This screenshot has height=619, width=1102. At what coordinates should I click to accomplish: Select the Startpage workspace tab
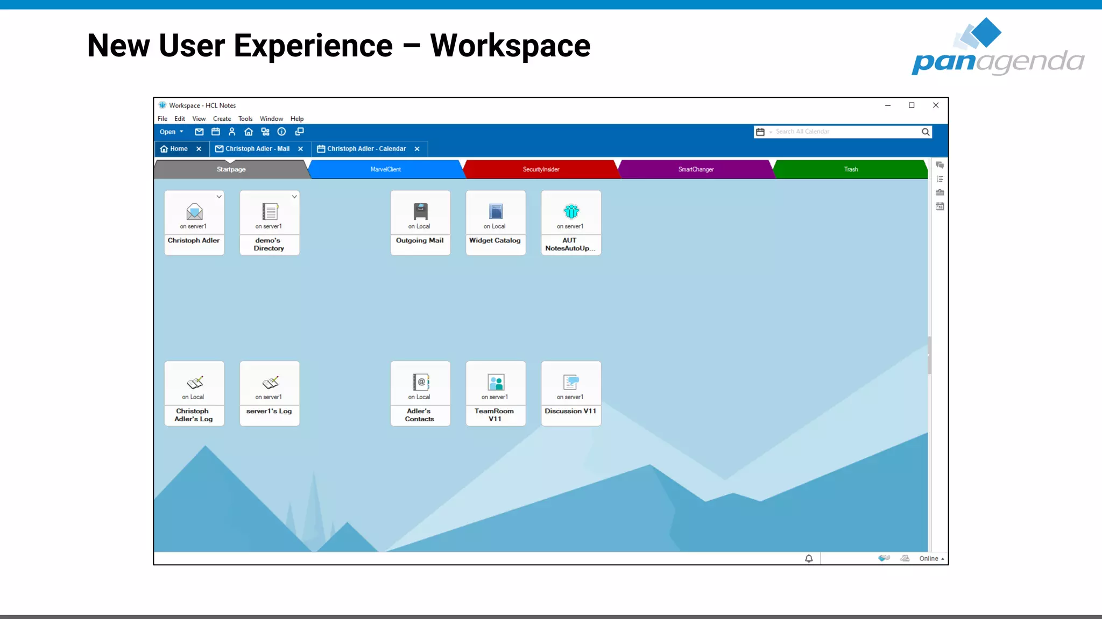click(231, 169)
